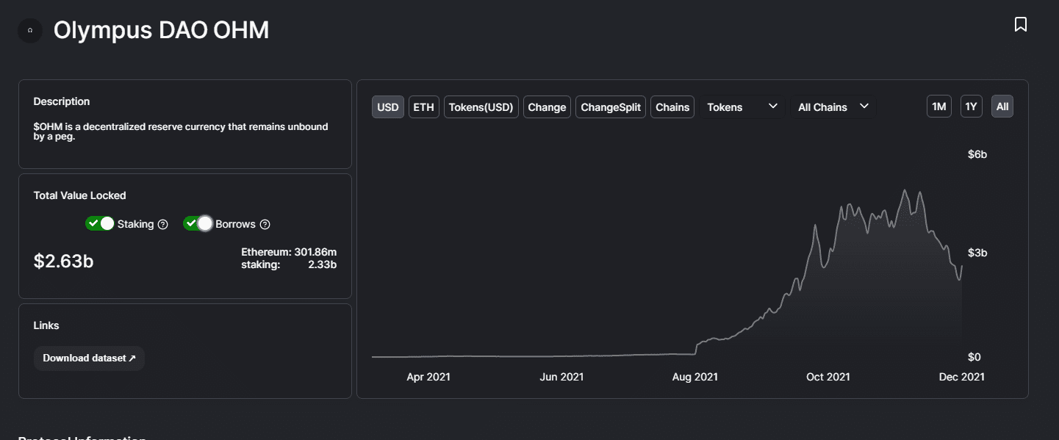This screenshot has height=440, width=1059.
Task: Switch to the Chains view
Action: click(x=672, y=107)
